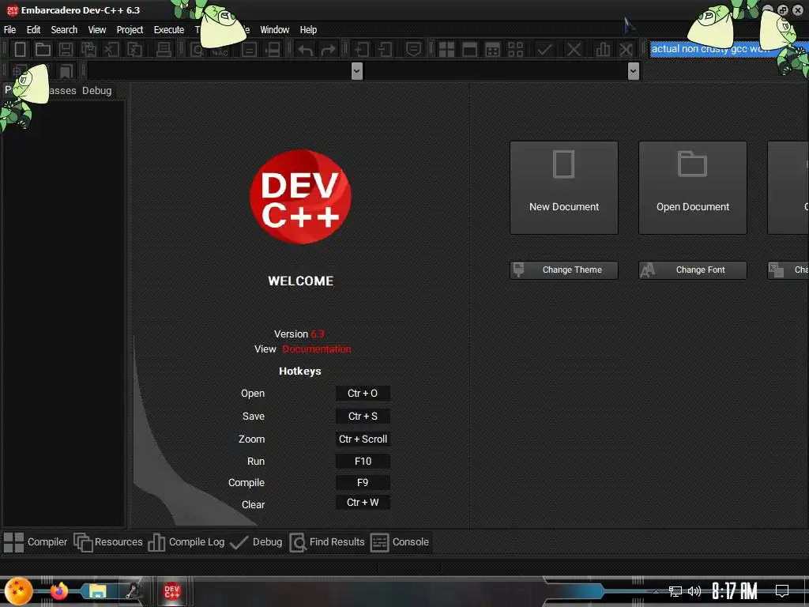Image resolution: width=809 pixels, height=607 pixels.
Task: Click the Change Theme button
Action: coord(564,270)
